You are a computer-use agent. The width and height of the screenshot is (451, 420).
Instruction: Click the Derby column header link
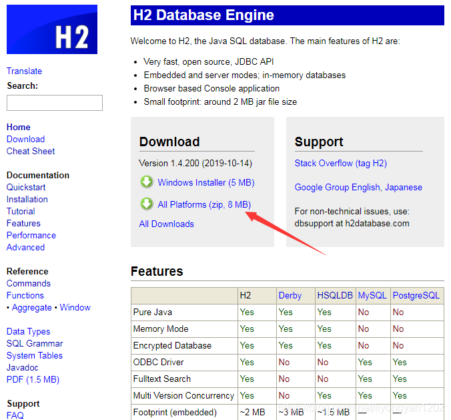(x=290, y=296)
